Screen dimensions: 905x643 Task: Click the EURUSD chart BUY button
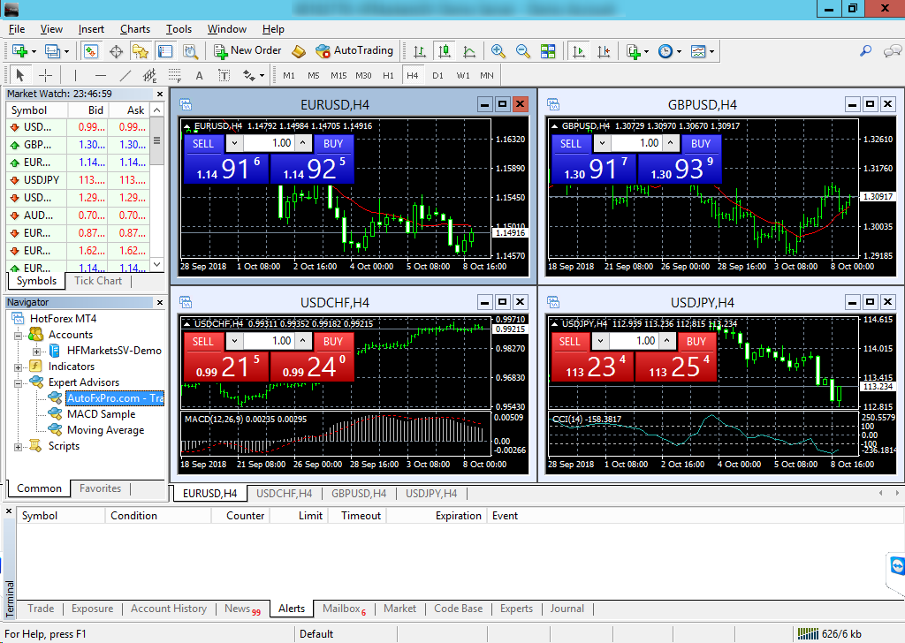click(x=333, y=143)
